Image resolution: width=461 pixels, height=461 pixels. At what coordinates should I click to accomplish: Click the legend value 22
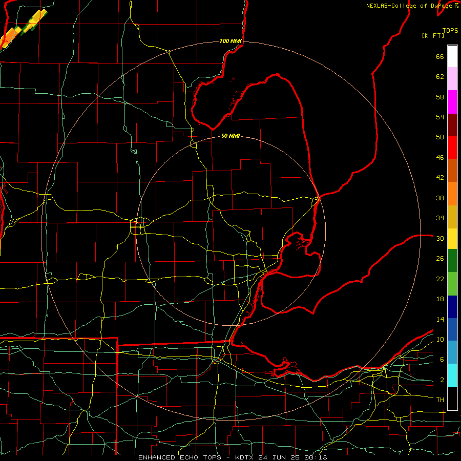point(440,279)
